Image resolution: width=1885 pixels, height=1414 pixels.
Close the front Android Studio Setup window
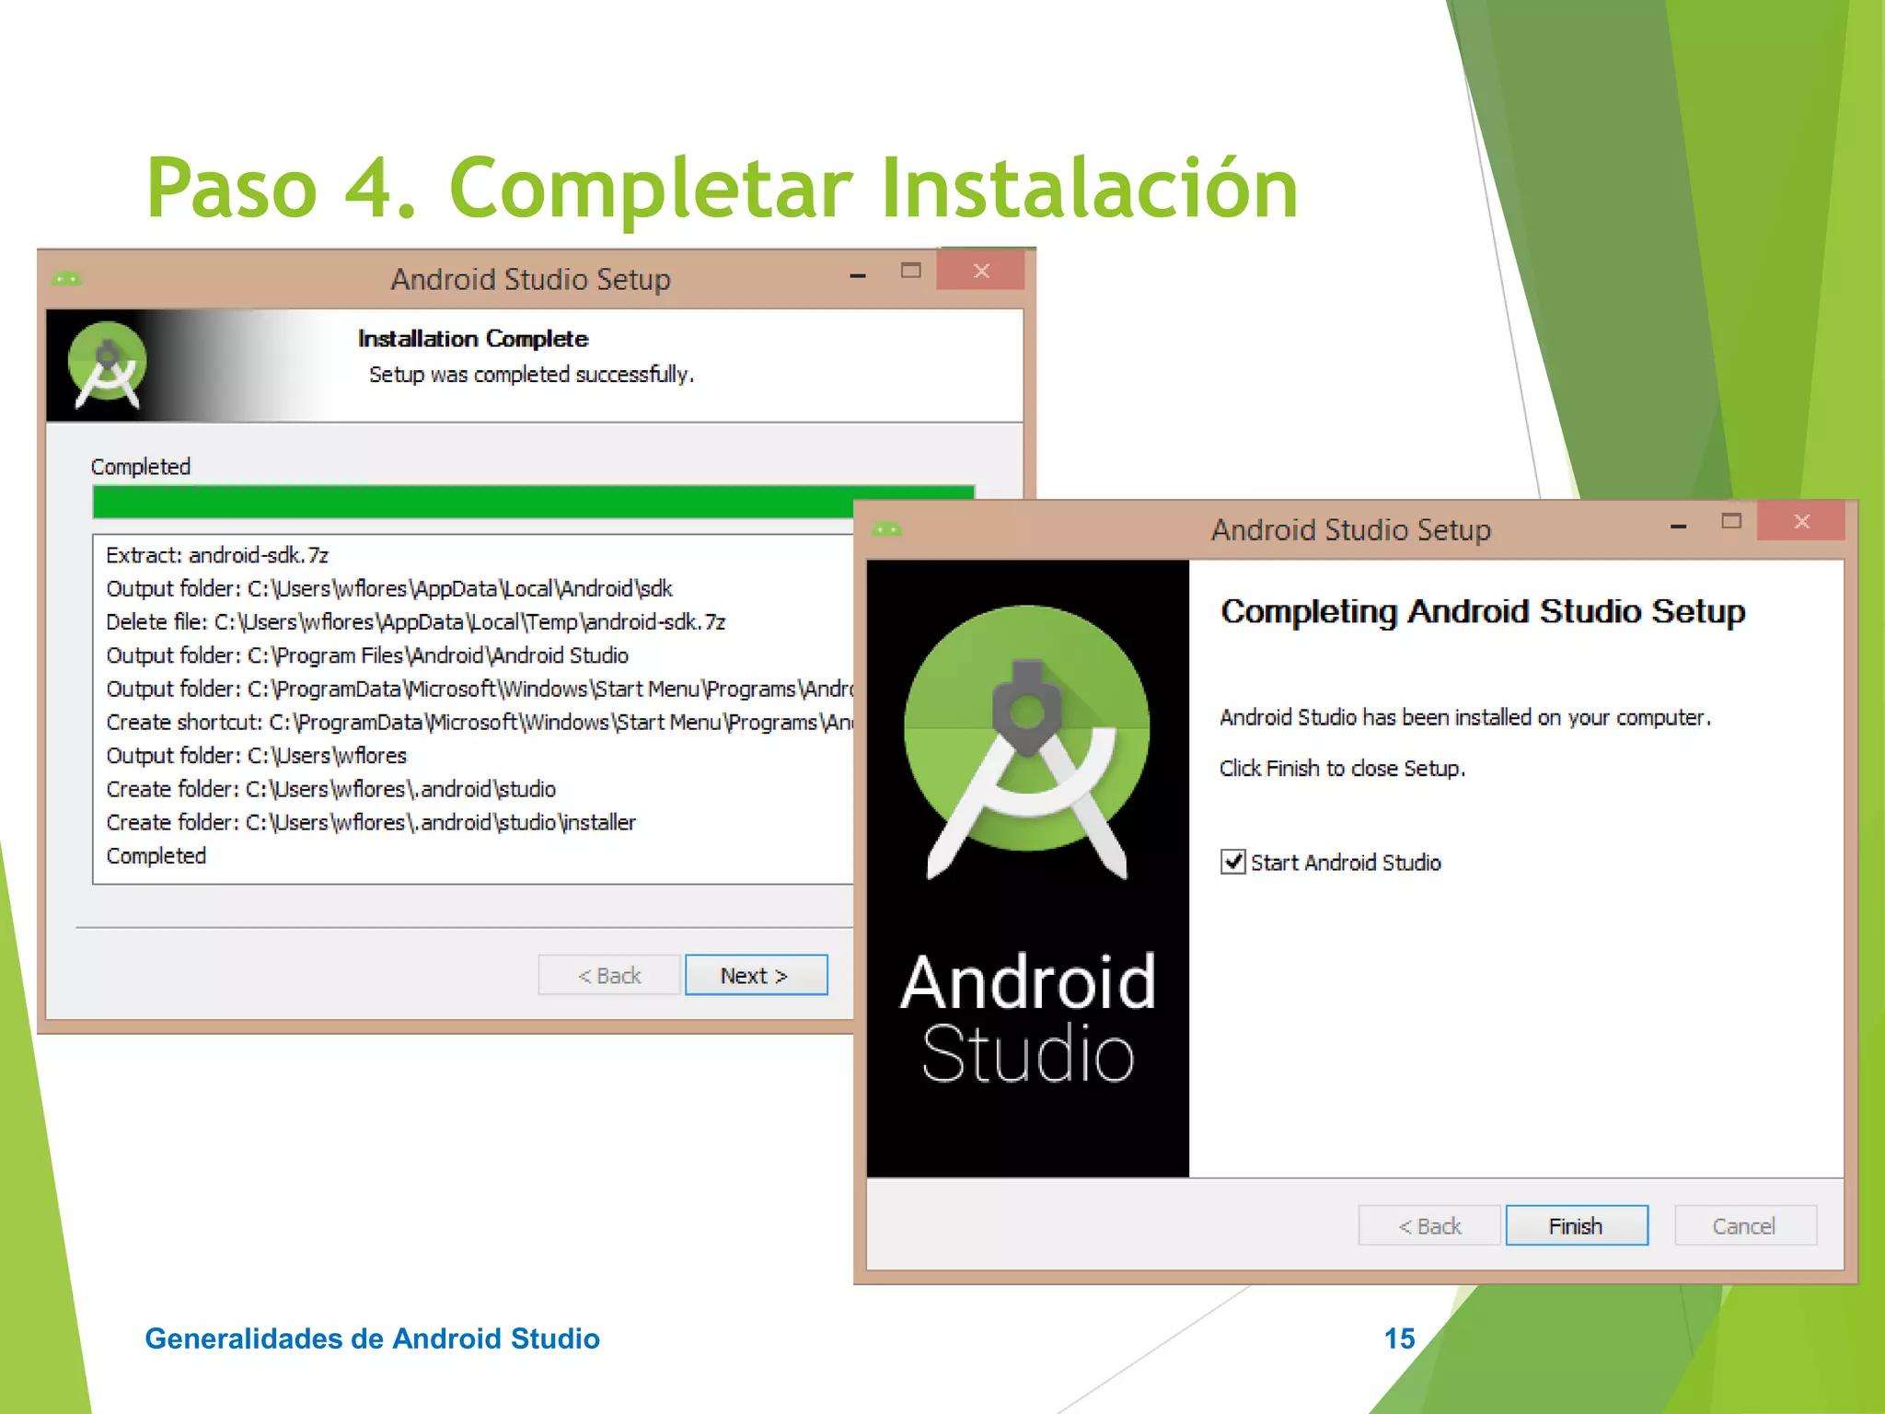coord(1801,521)
